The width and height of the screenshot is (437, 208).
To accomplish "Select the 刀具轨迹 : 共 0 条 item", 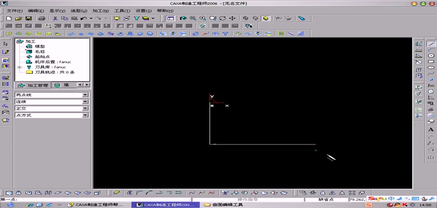I will [54, 72].
